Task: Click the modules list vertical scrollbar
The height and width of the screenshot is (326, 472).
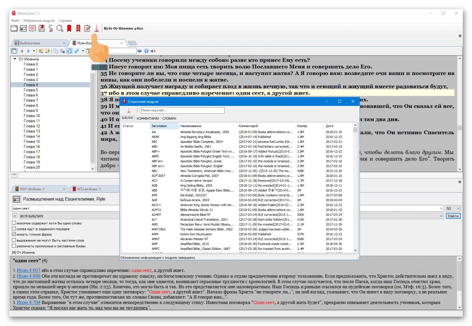Action: [x=356, y=188]
